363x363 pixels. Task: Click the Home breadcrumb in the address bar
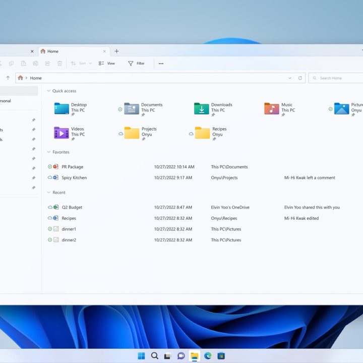coord(36,78)
